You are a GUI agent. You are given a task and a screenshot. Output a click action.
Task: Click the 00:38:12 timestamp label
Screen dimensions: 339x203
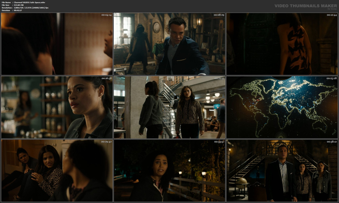pos(332,142)
